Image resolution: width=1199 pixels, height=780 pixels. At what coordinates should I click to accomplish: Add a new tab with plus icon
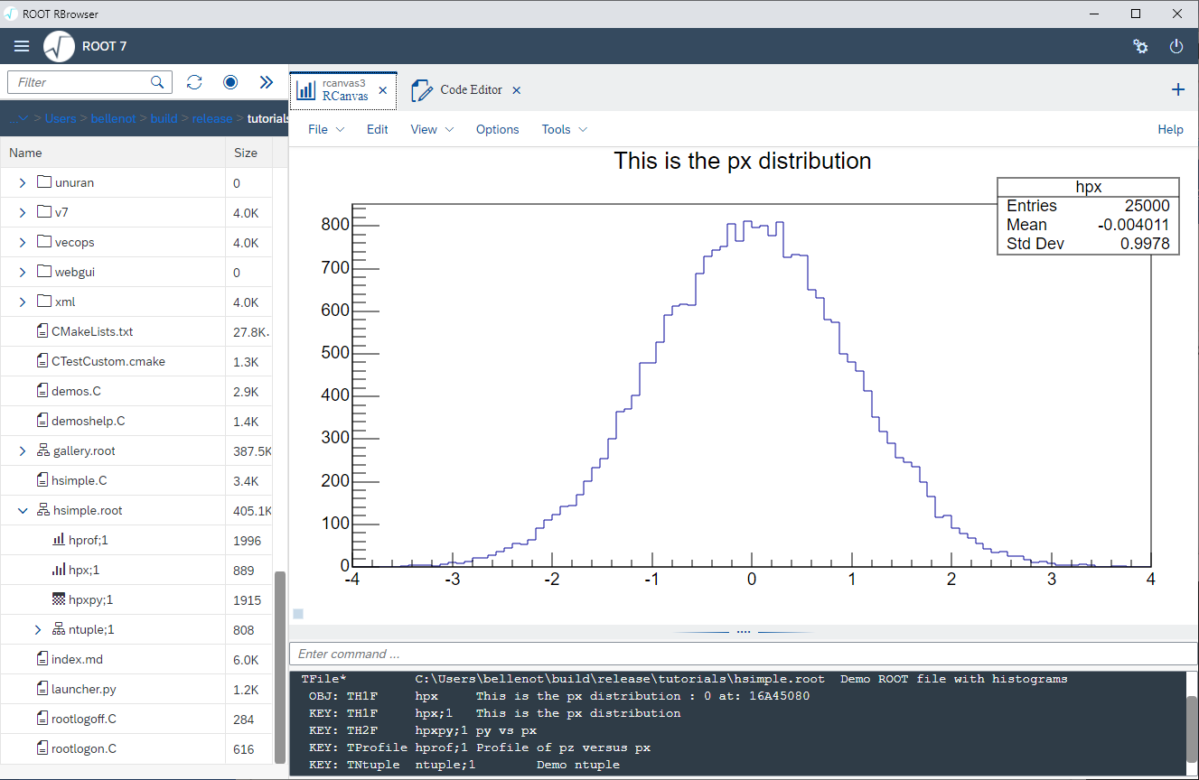(1177, 89)
